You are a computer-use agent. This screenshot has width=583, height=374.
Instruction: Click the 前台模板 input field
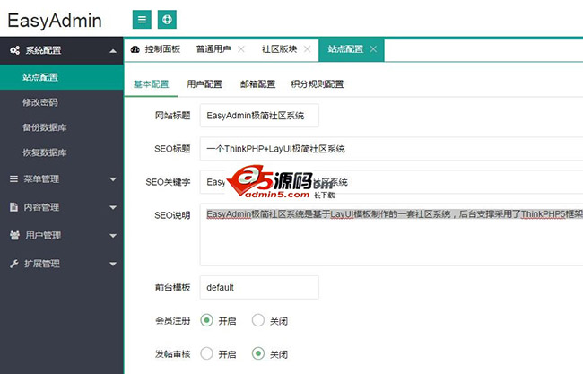pyautogui.click(x=259, y=287)
